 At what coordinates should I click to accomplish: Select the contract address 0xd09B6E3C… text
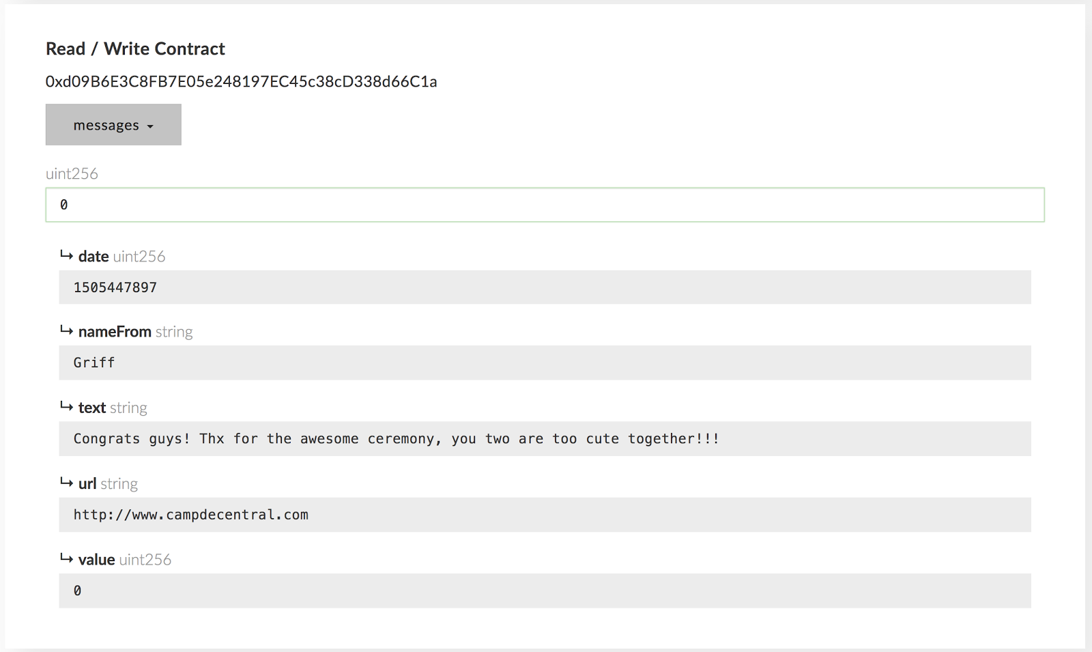coord(241,82)
